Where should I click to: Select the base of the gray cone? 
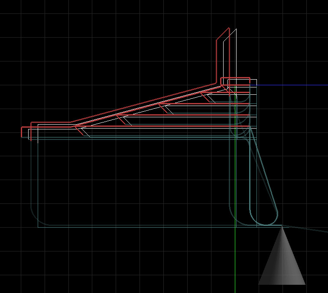pos(282,284)
